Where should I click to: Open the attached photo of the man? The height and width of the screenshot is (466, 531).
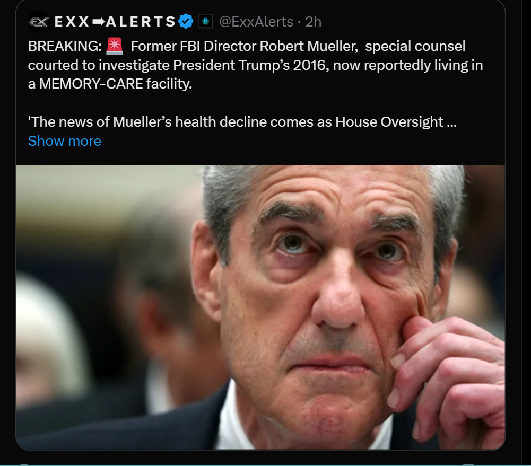(x=260, y=307)
